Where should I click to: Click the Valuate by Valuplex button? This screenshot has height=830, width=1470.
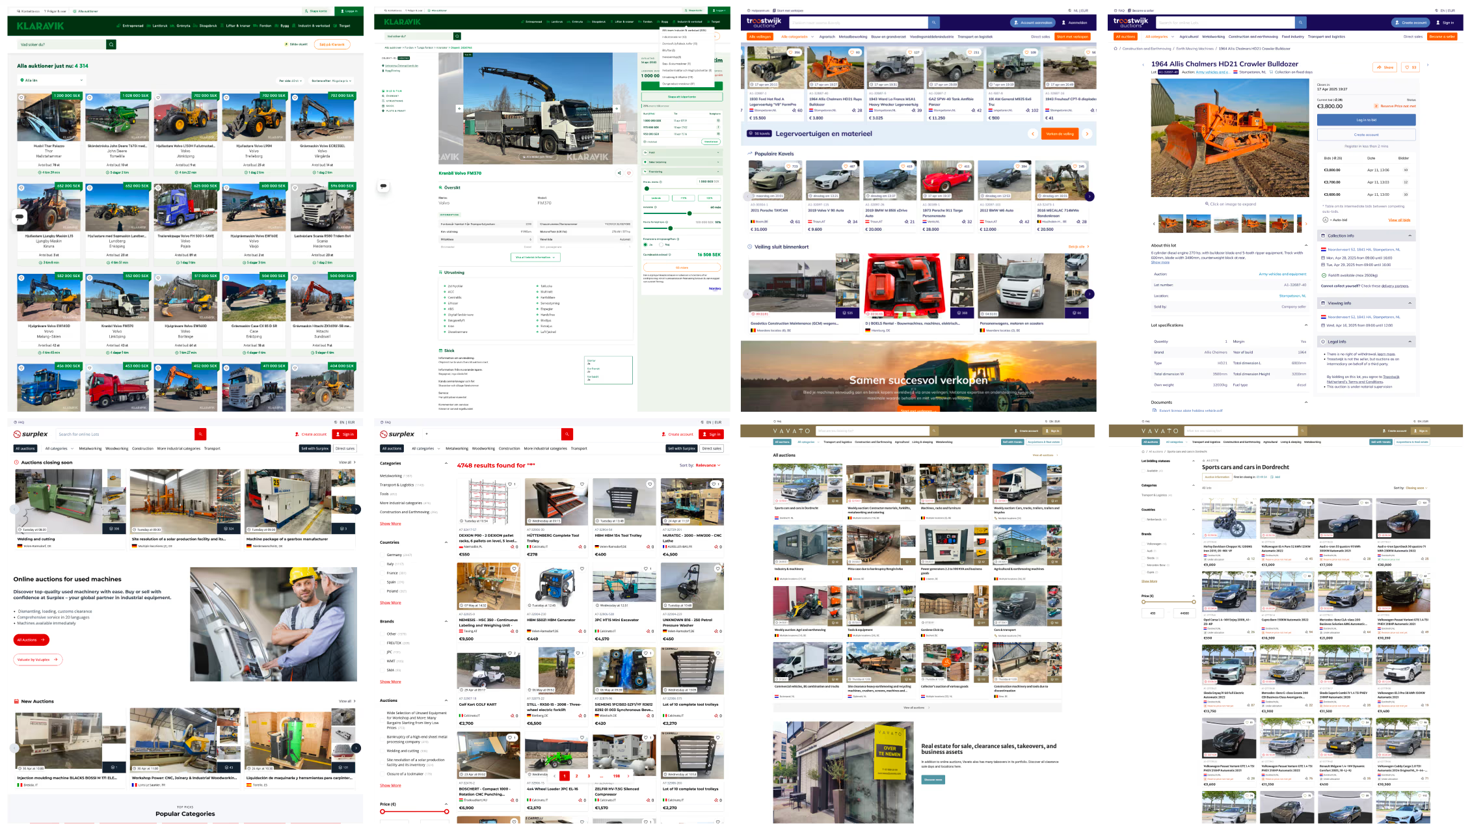[38, 660]
